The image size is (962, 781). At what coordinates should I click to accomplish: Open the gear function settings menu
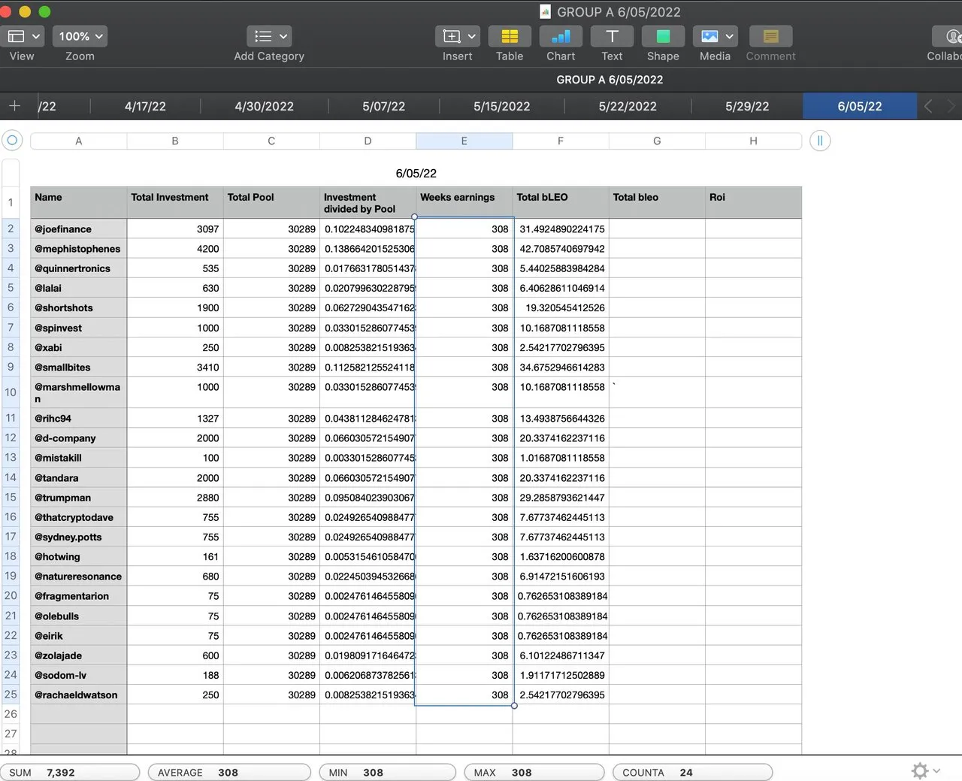point(925,770)
